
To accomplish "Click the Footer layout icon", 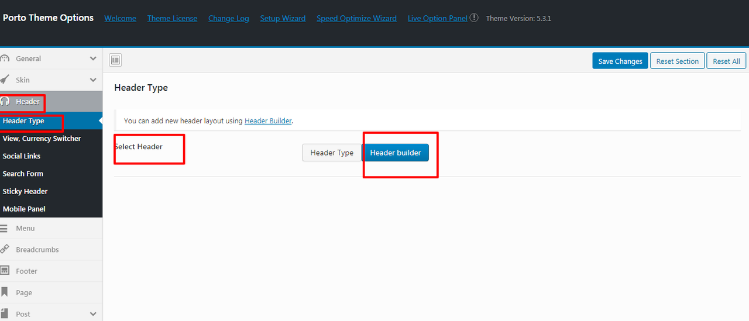I will pos(5,271).
